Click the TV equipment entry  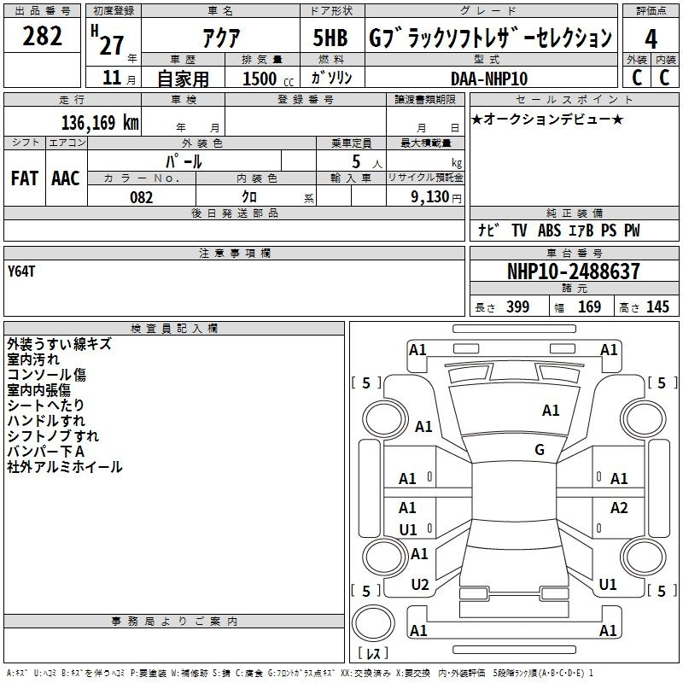coord(519,230)
